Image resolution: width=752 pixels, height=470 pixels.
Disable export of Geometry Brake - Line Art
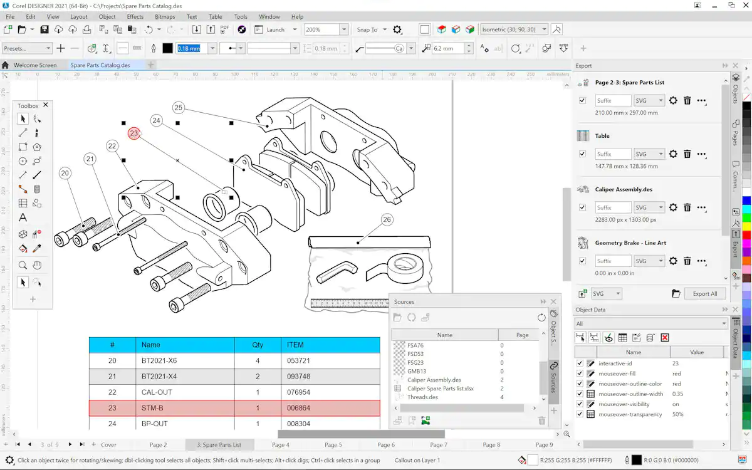582,261
